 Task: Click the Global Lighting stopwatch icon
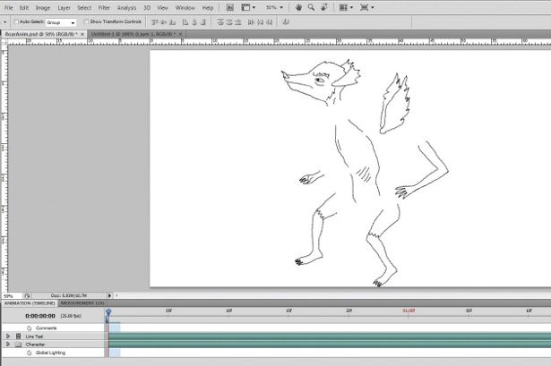29,353
